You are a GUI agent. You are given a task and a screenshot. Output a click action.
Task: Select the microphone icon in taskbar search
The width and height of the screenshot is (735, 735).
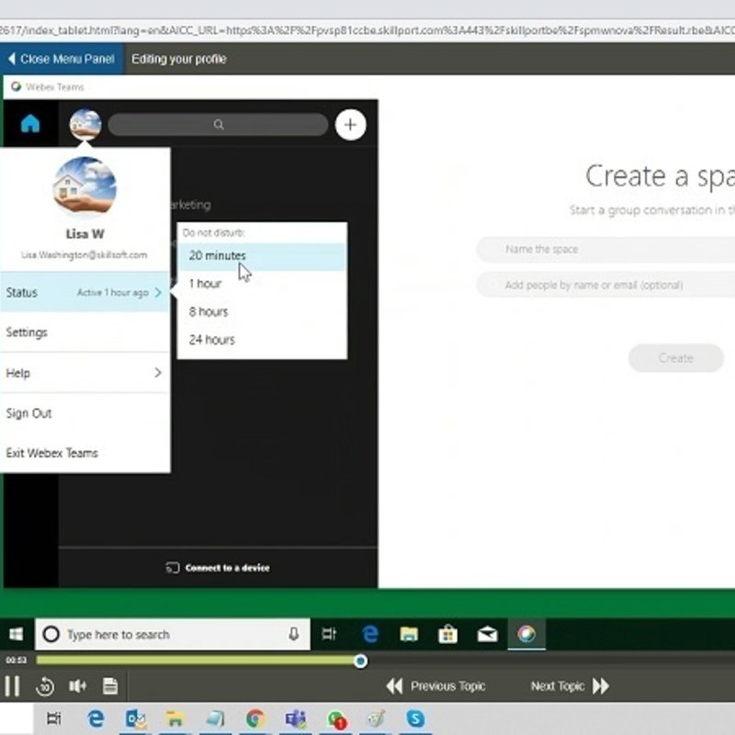(294, 634)
